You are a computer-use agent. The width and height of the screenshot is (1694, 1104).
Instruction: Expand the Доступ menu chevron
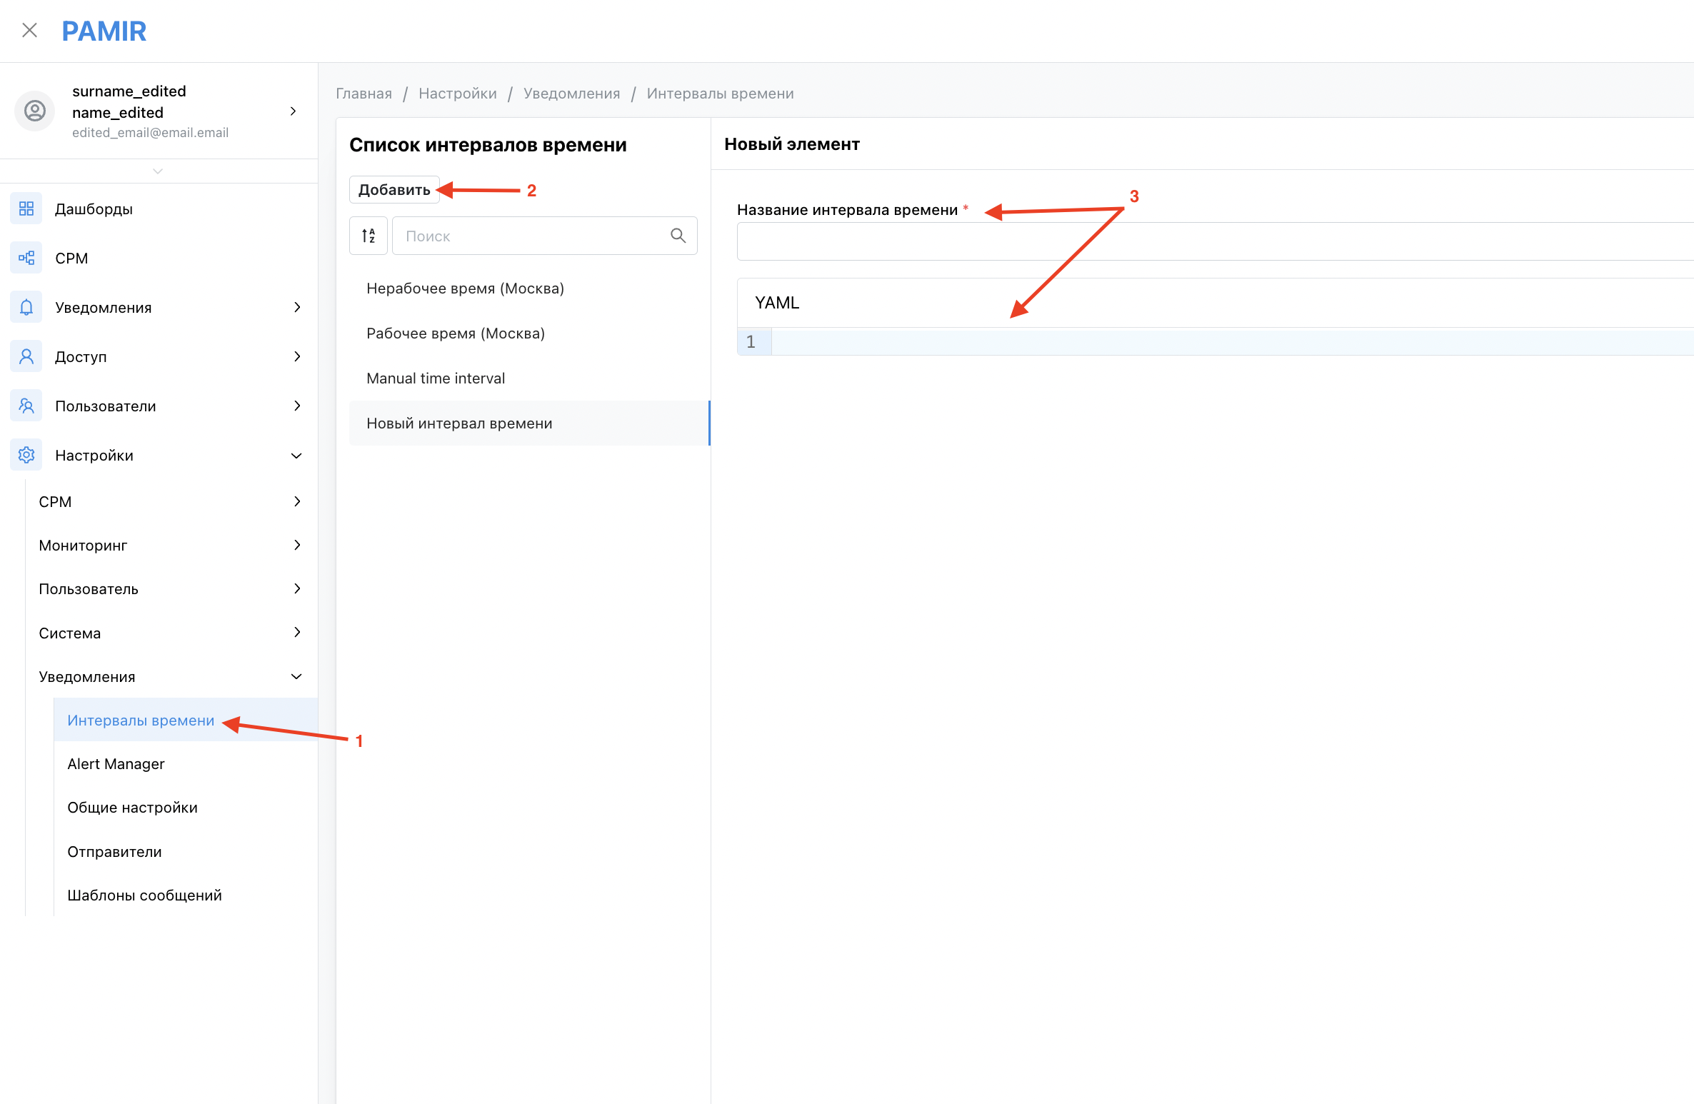pos(297,356)
